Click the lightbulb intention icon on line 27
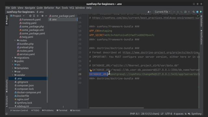The height and width of the screenshot is (117, 208). pos(91,71)
